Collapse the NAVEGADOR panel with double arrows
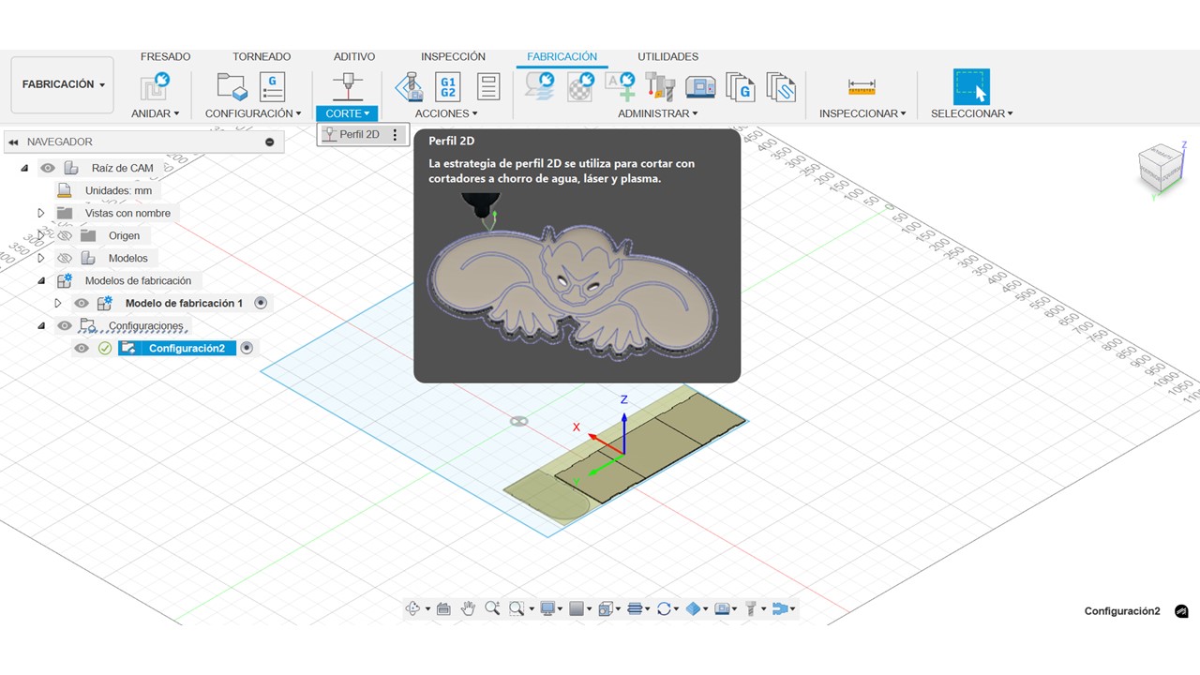The image size is (1200, 675). 13,142
